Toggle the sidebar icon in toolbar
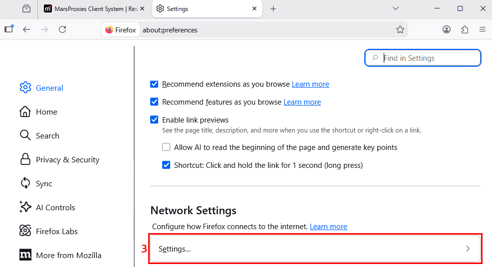Screen dimensions: 492x267 9,29
